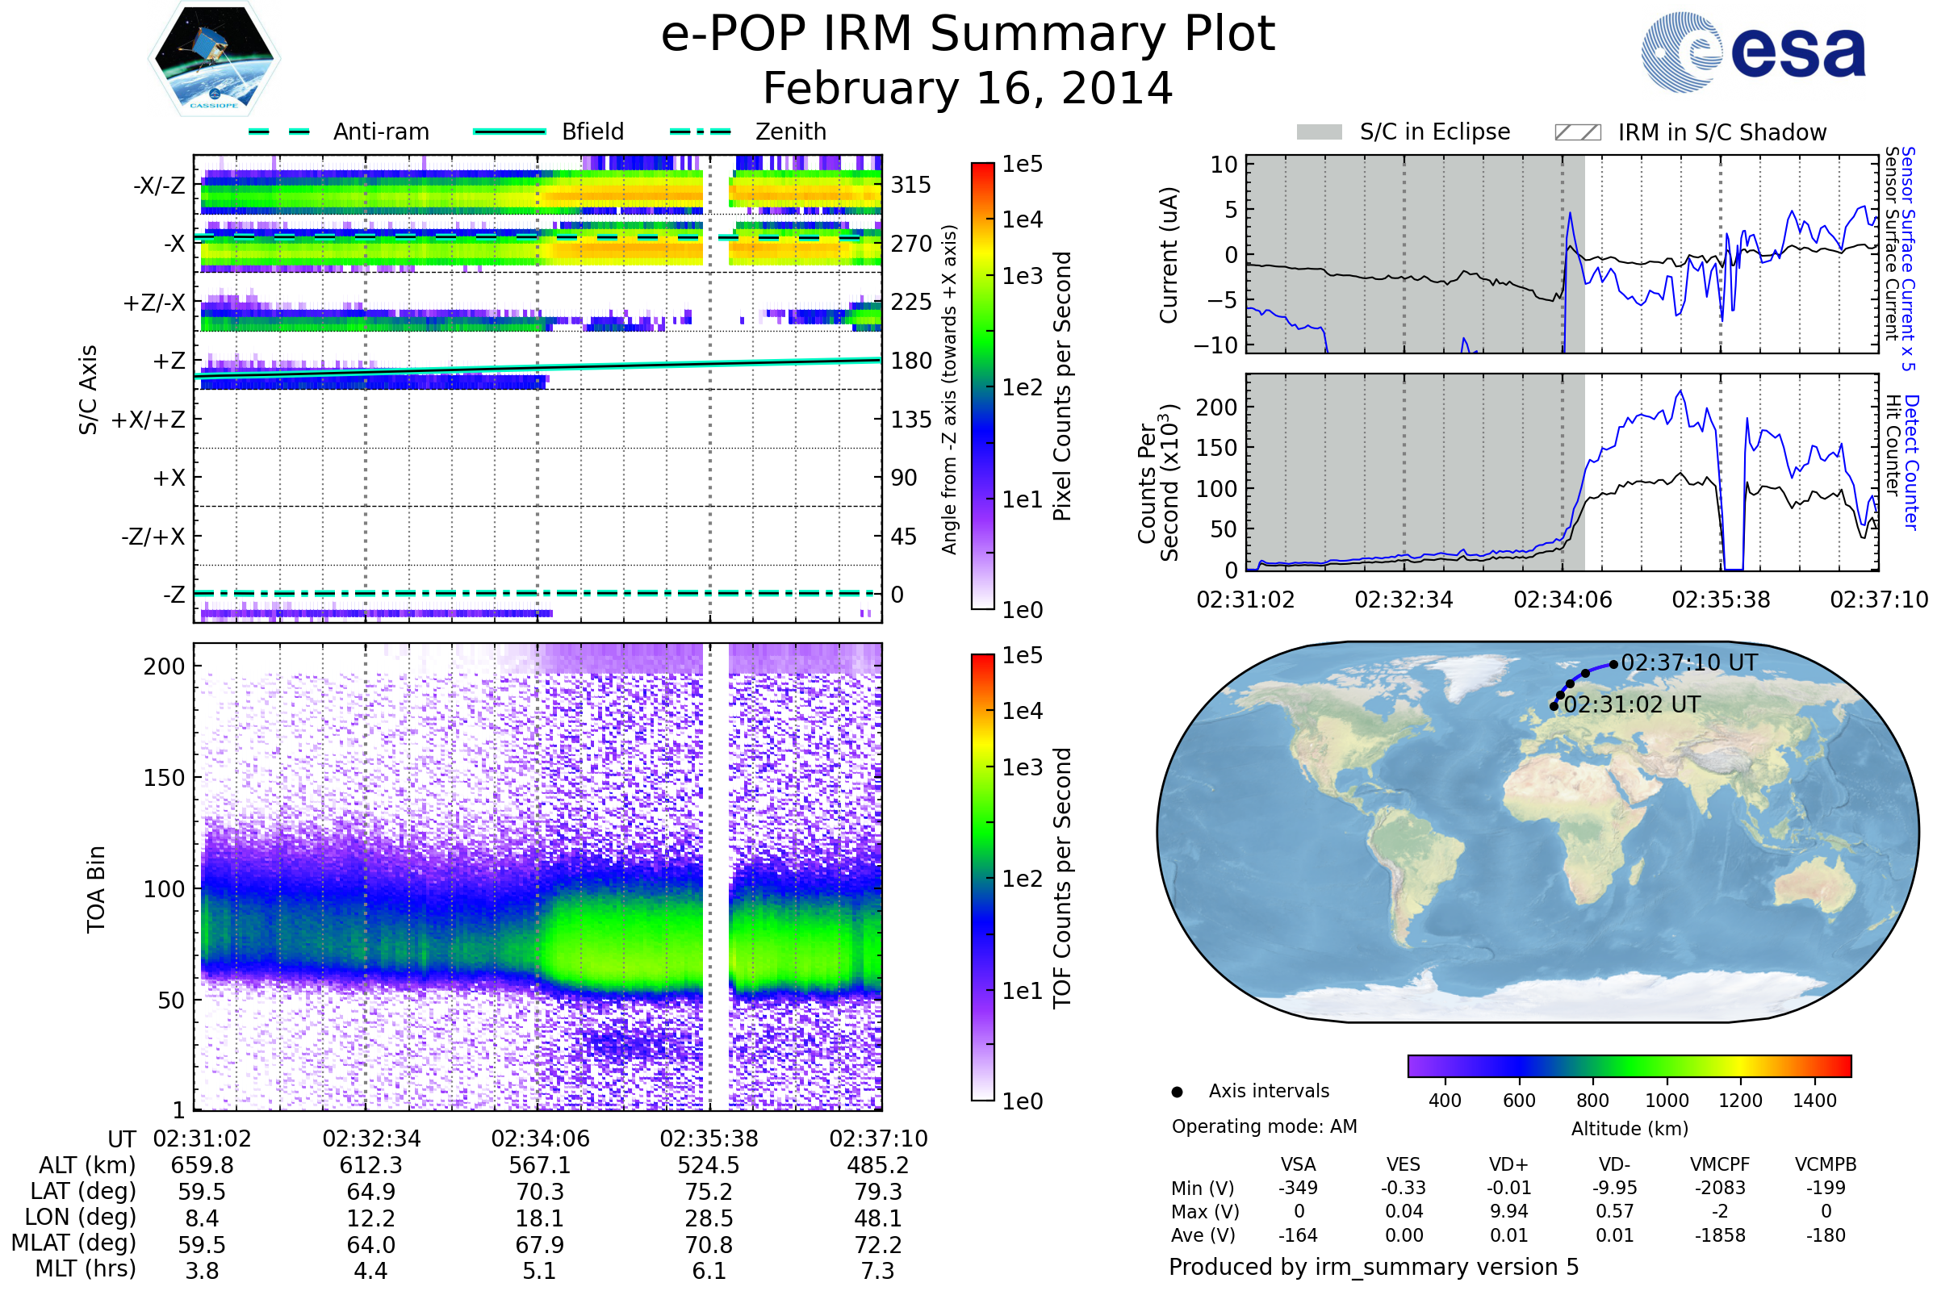1937x1291 pixels.
Task: Click the 02:37:10 UT track endpoint on map
Action: click(1613, 663)
